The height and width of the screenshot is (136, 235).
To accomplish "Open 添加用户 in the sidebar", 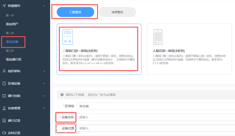I will pyautogui.click(x=14, y=24).
